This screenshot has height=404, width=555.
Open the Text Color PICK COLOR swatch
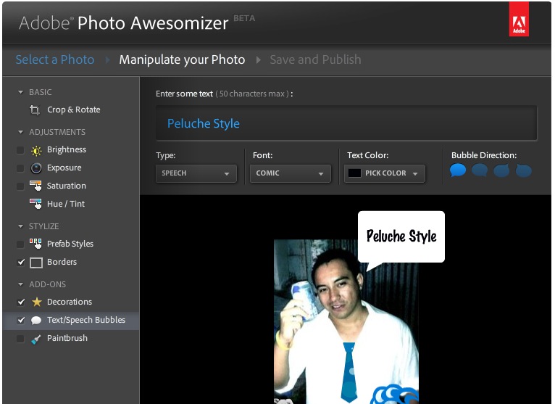(x=384, y=173)
